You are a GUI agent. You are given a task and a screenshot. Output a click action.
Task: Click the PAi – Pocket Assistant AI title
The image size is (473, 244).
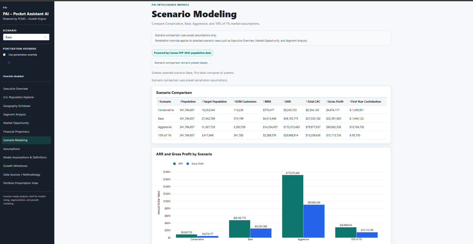[x=26, y=14]
